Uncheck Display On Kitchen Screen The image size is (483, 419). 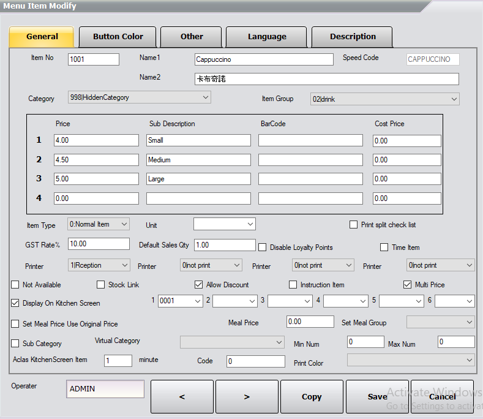pos(15,303)
